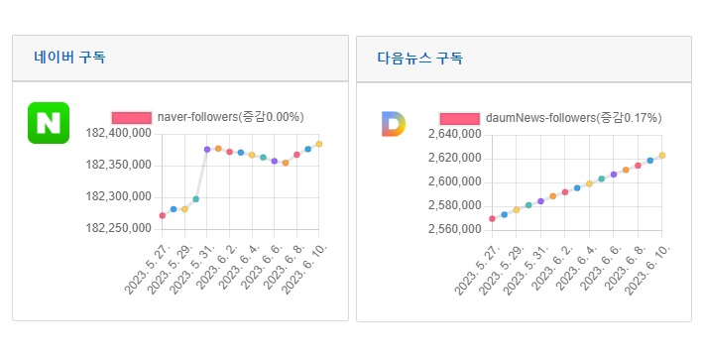This screenshot has height=357, width=703.
Task: Click the Daum D logo icon
Action: 394,124
